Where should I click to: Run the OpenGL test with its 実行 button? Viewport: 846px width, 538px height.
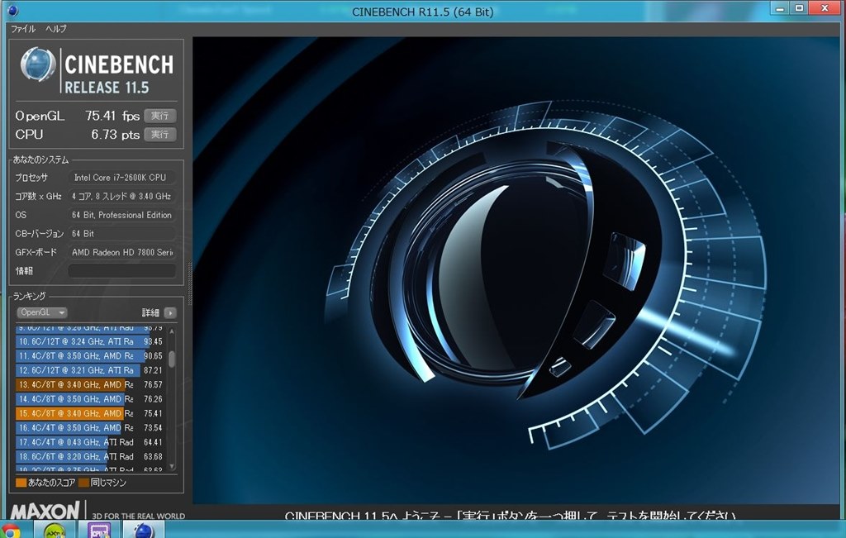[159, 116]
